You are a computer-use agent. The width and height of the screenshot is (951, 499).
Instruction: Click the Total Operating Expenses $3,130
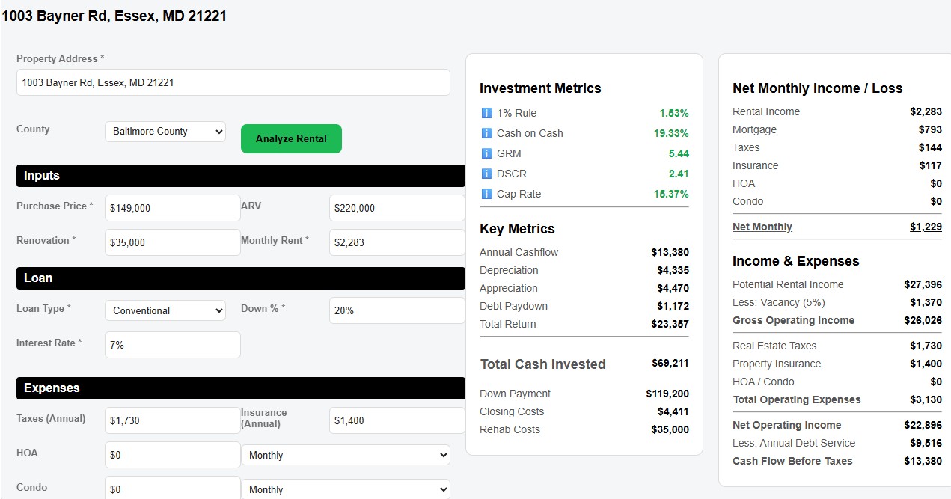tap(926, 399)
